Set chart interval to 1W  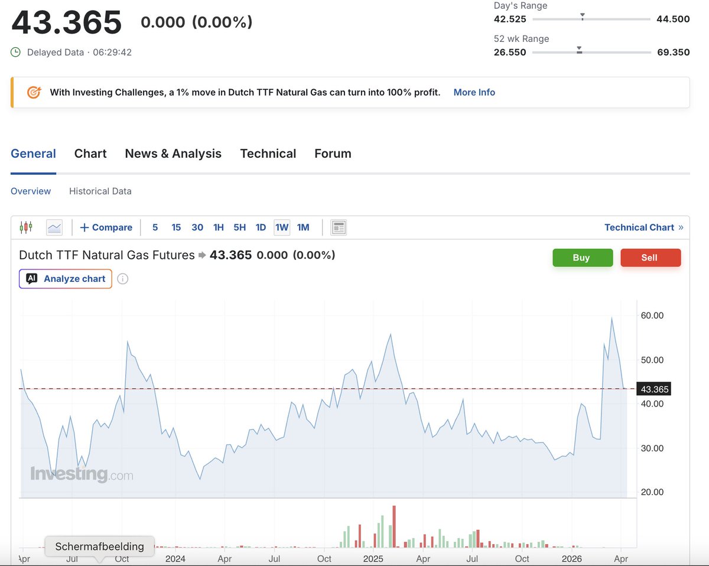282,227
